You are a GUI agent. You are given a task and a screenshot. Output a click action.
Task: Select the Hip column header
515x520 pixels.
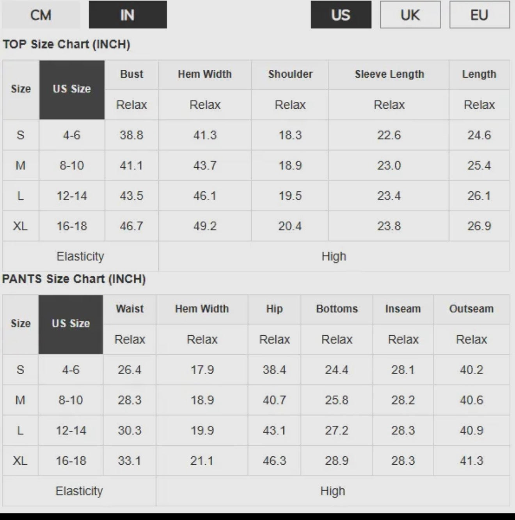[274, 309]
